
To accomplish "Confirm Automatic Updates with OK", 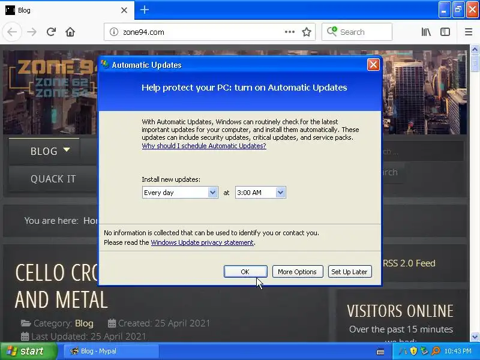I will [245, 272].
